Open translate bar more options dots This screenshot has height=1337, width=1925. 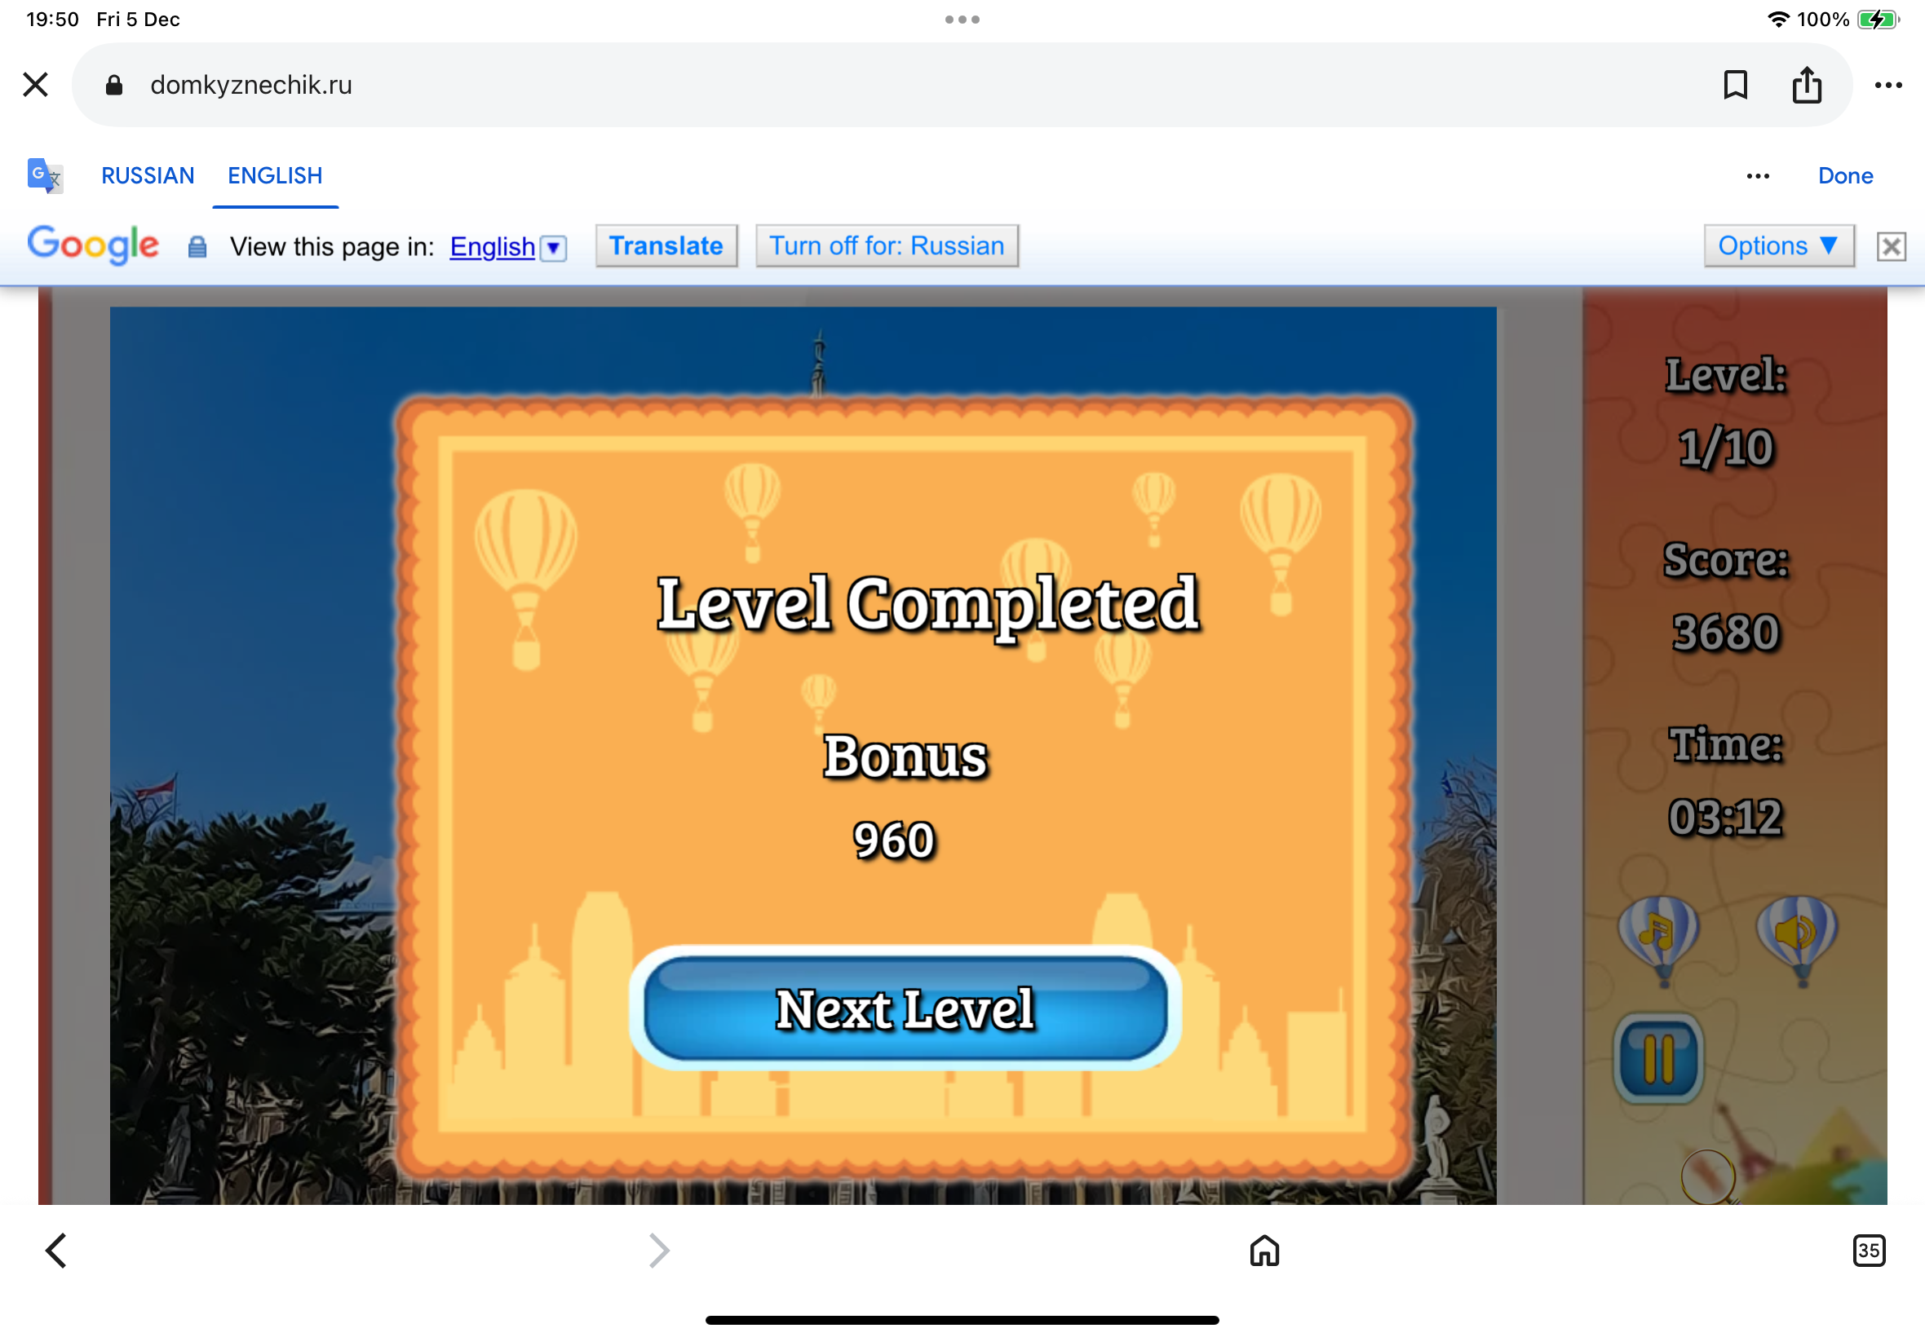click(1758, 176)
